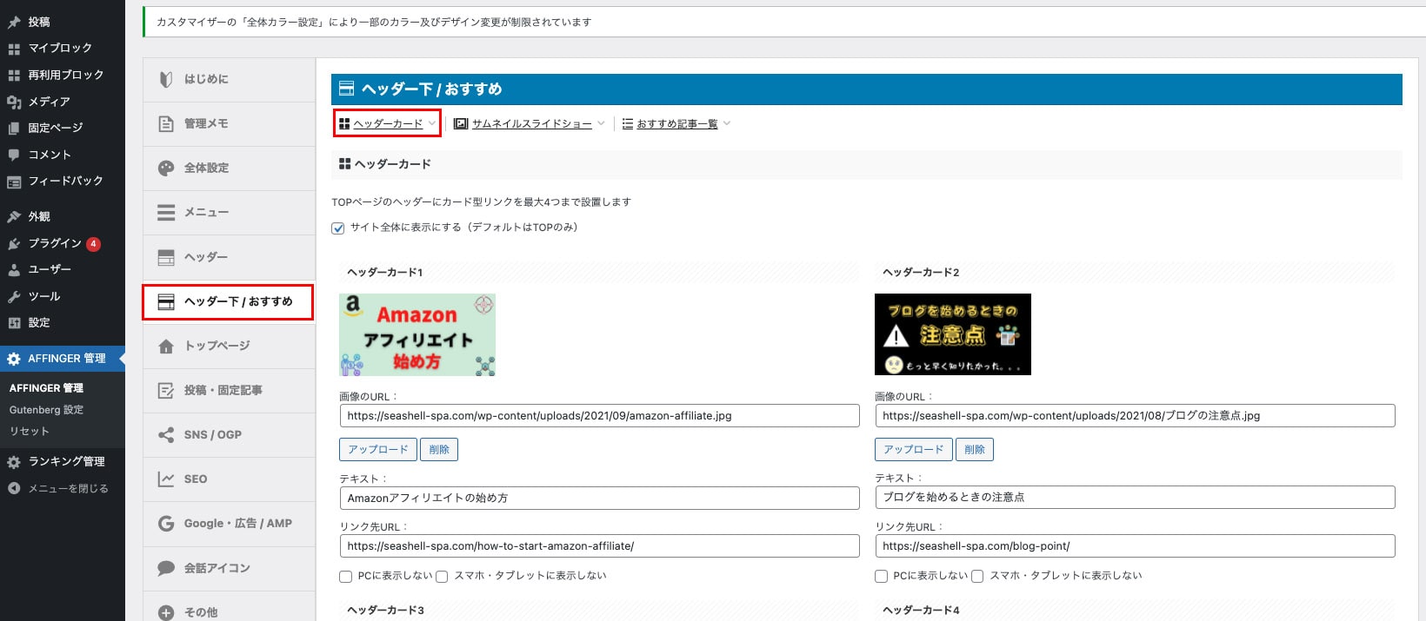Click the house icon beside トップページ
The width and height of the screenshot is (1426, 621).
tap(166, 347)
